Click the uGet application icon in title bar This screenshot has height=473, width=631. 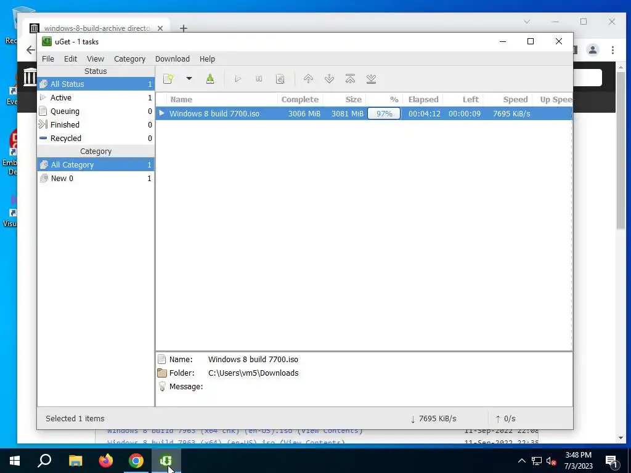pyautogui.click(x=47, y=41)
